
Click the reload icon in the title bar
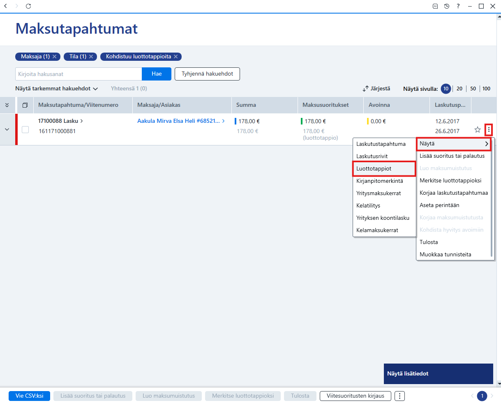[x=28, y=6]
